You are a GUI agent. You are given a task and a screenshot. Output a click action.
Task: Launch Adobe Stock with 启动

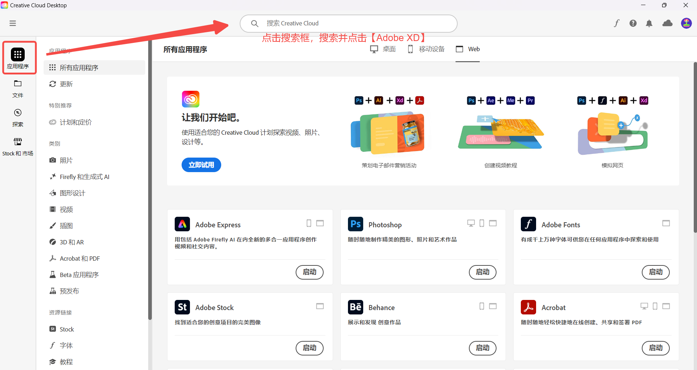pyautogui.click(x=309, y=348)
